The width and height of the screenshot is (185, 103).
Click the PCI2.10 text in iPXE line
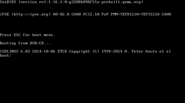(91, 14)
